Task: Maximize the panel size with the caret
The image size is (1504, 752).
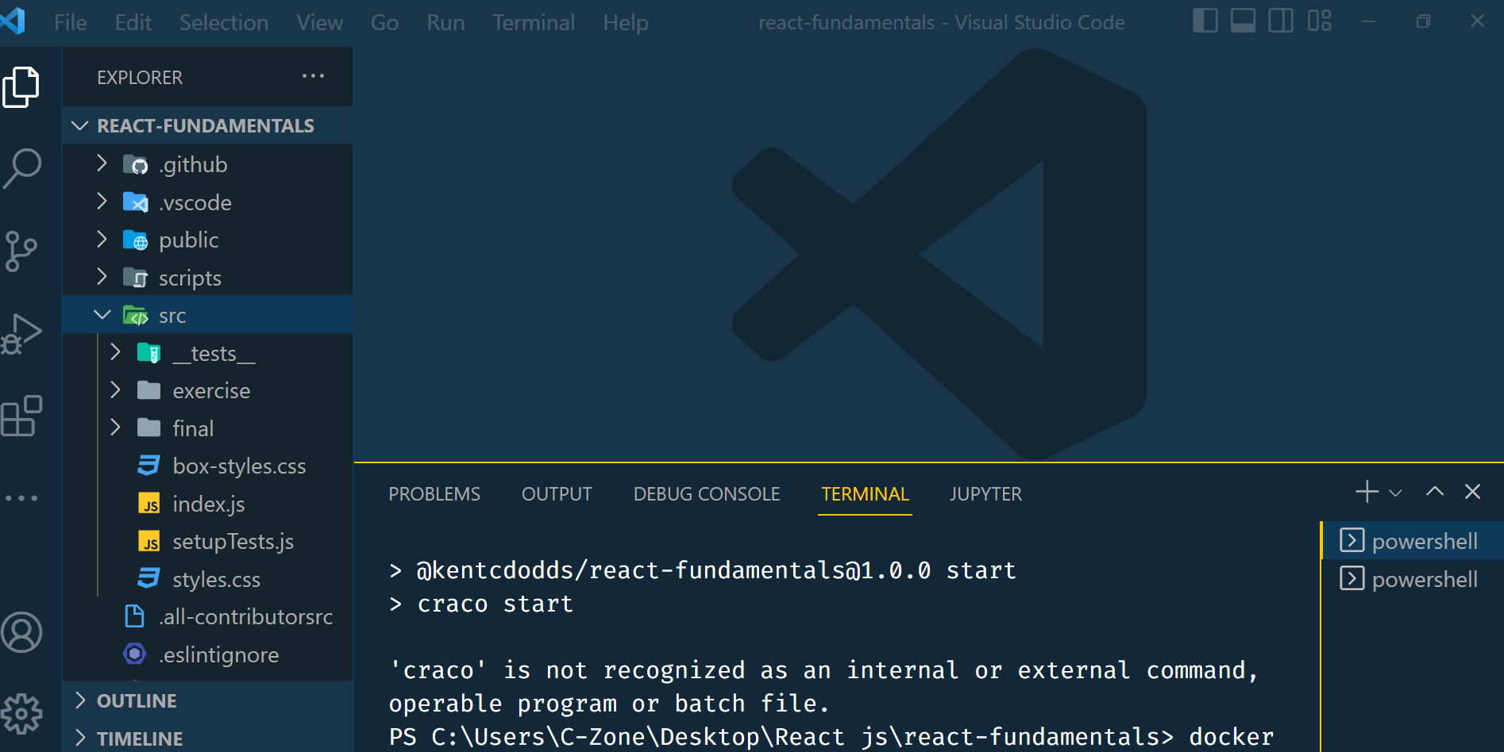Action: (1434, 492)
